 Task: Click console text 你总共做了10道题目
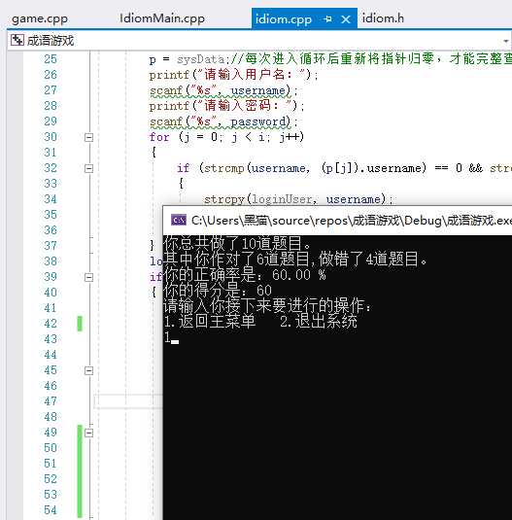coord(237,243)
